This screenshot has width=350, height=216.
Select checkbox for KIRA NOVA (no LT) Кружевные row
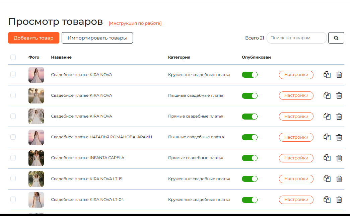13,75
